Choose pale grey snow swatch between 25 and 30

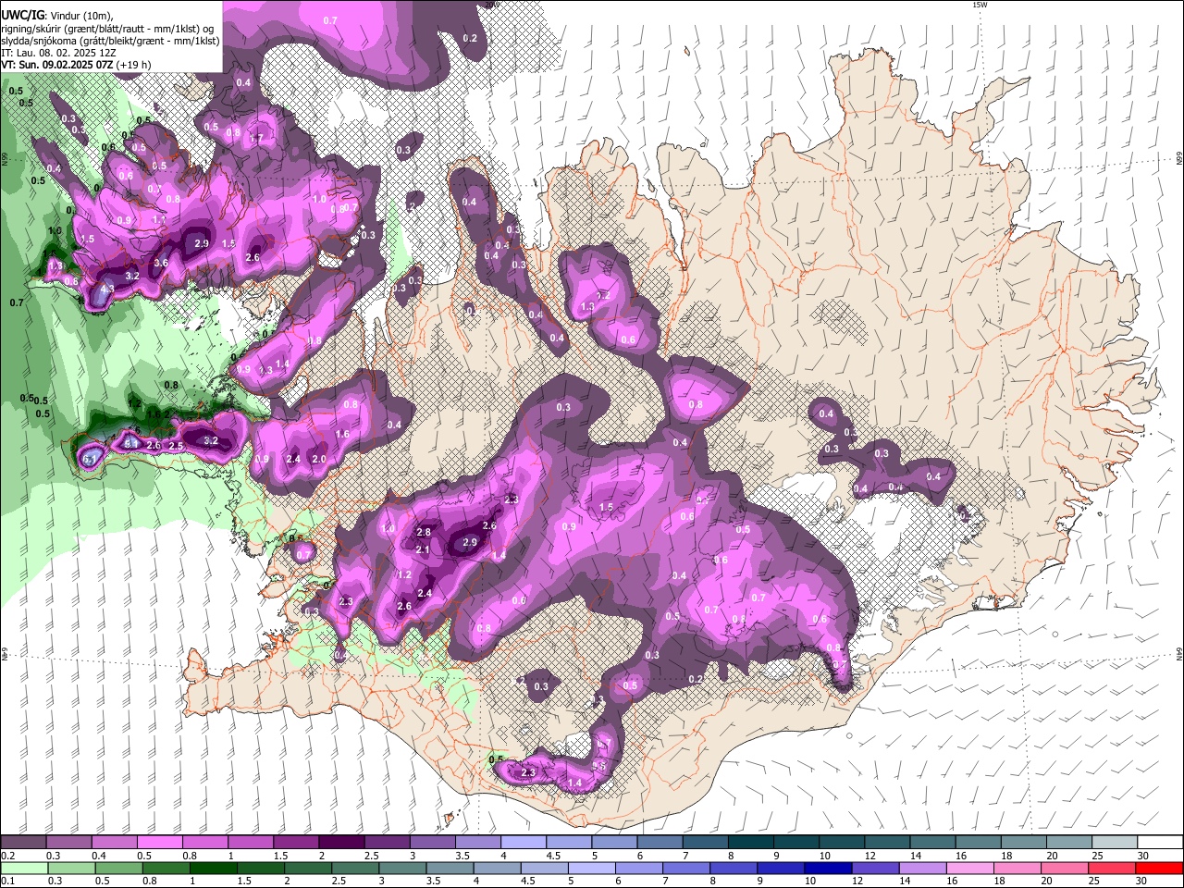[1113, 842]
